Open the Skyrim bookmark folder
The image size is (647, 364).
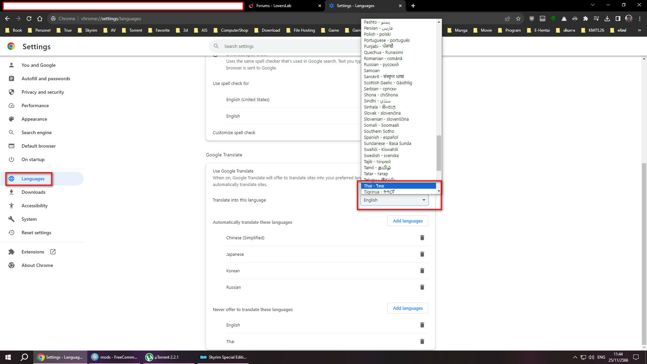click(x=87, y=30)
